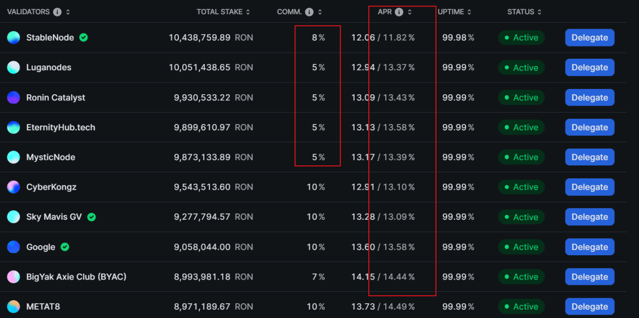The height and width of the screenshot is (318, 639).
Task: Click the verified badge next to StableNode
Action: point(83,38)
